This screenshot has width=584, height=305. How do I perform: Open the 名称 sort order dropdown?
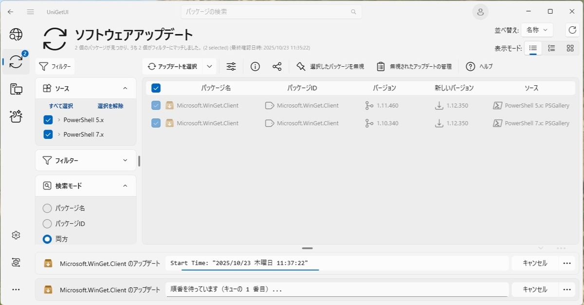[x=537, y=30]
